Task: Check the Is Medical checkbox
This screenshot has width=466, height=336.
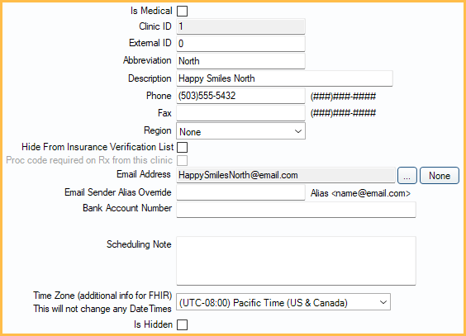Action: [182, 12]
